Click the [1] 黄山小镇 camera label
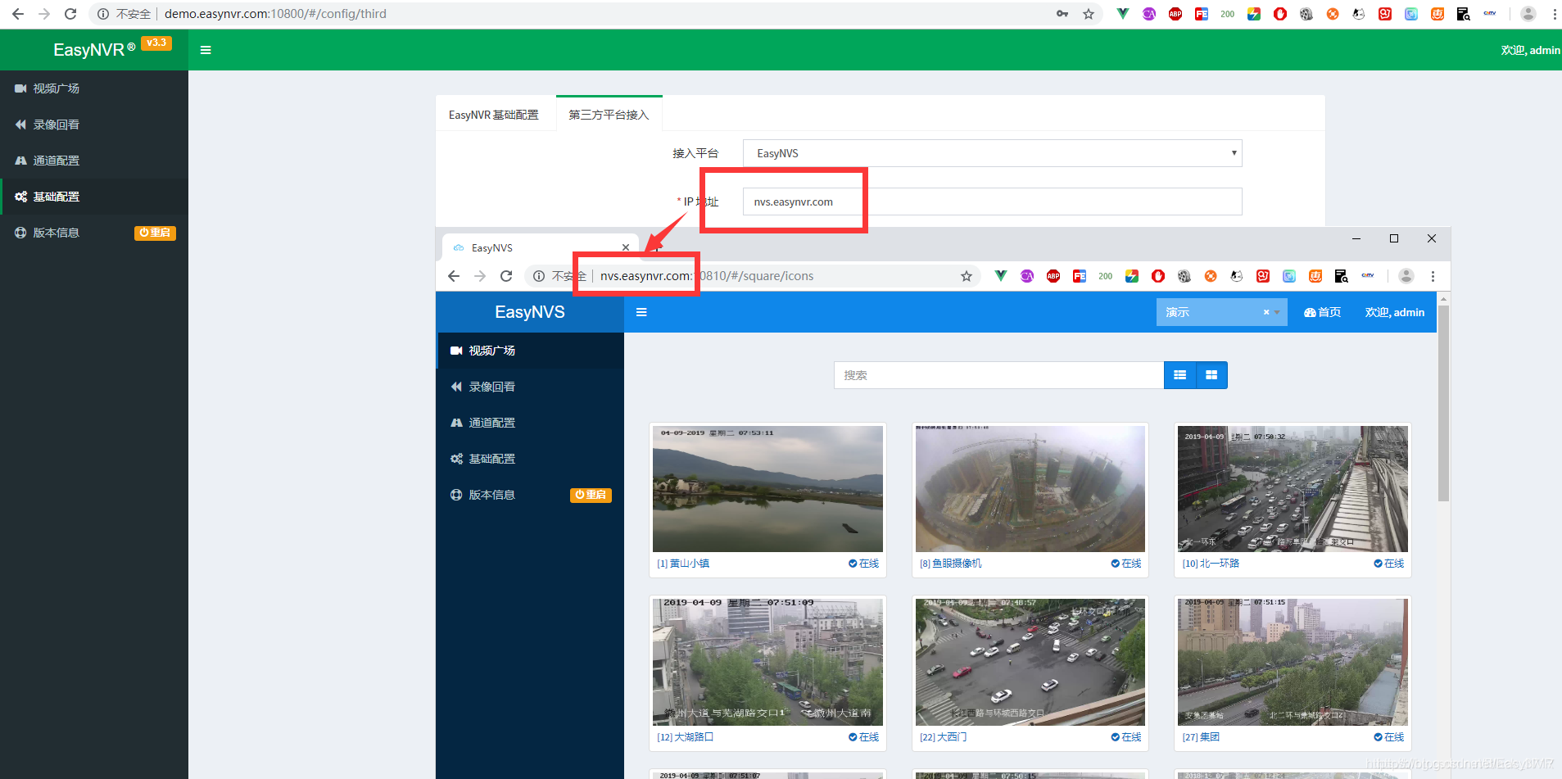Screen dimensions: 1562x779 click(x=683, y=564)
